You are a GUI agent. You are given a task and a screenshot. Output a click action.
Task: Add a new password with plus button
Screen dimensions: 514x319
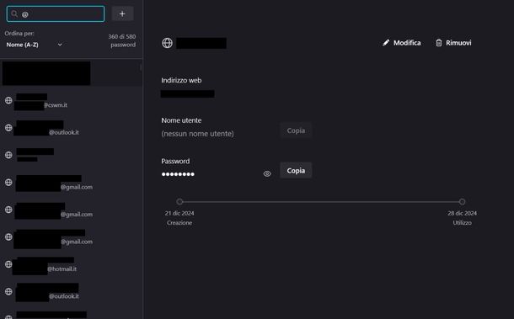click(122, 13)
